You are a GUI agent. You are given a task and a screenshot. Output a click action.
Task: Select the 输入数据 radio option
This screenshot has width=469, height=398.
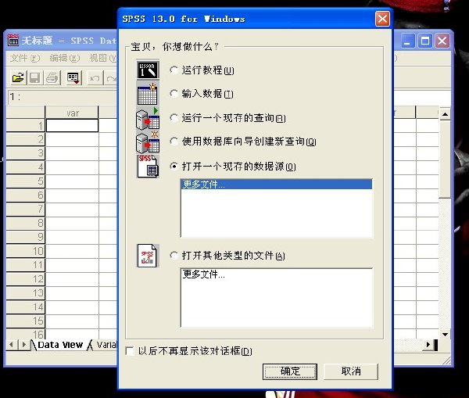(x=174, y=94)
